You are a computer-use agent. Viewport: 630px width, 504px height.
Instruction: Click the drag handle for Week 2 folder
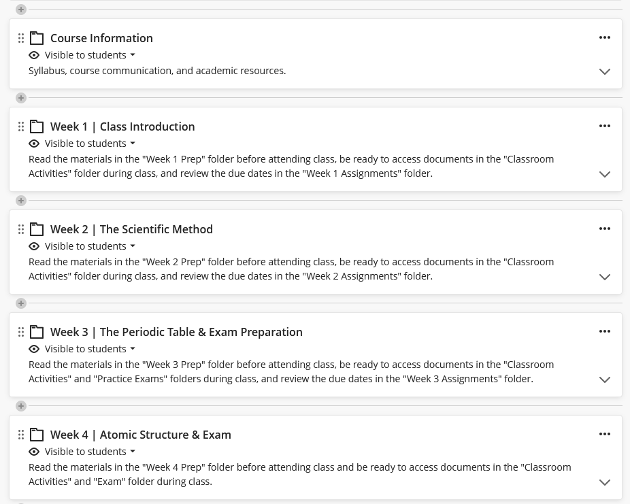coord(21,229)
